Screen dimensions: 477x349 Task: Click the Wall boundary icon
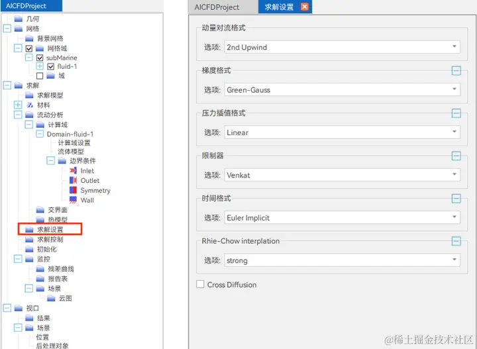pyautogui.click(x=73, y=200)
